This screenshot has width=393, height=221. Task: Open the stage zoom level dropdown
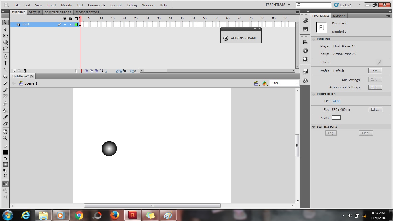[296, 83]
